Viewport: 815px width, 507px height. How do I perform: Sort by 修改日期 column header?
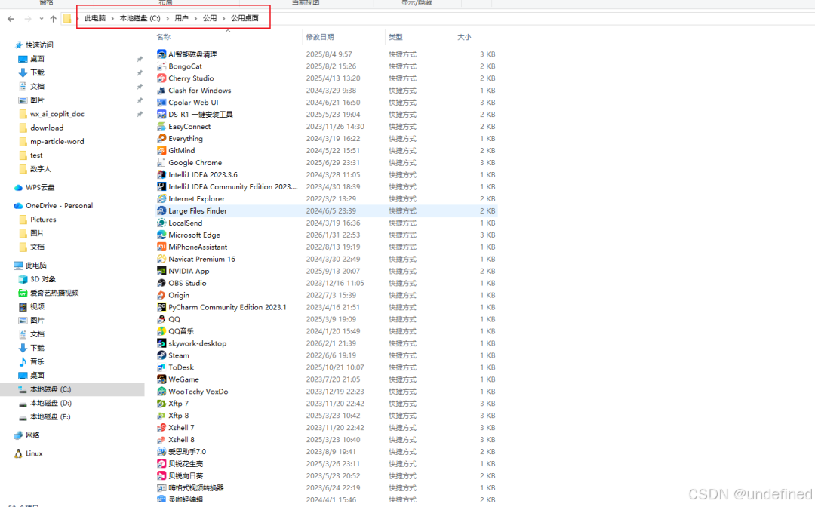(x=320, y=37)
